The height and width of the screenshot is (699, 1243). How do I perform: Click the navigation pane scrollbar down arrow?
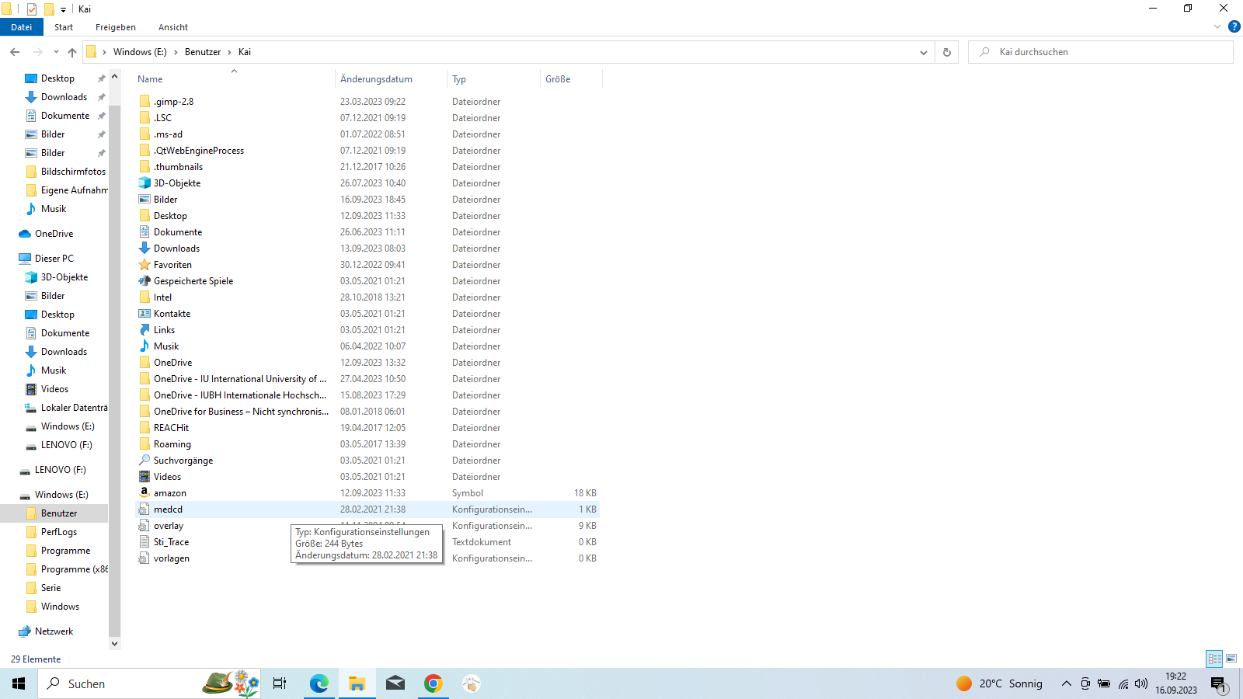tap(115, 643)
